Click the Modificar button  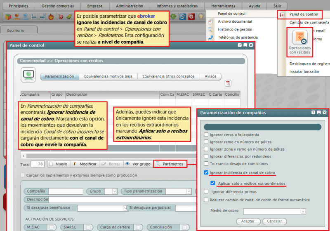pyautogui.click(x=85, y=164)
